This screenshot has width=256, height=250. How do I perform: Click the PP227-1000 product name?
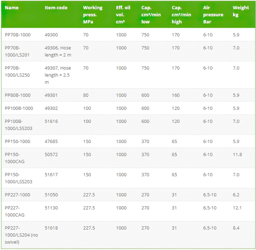[x=17, y=194]
